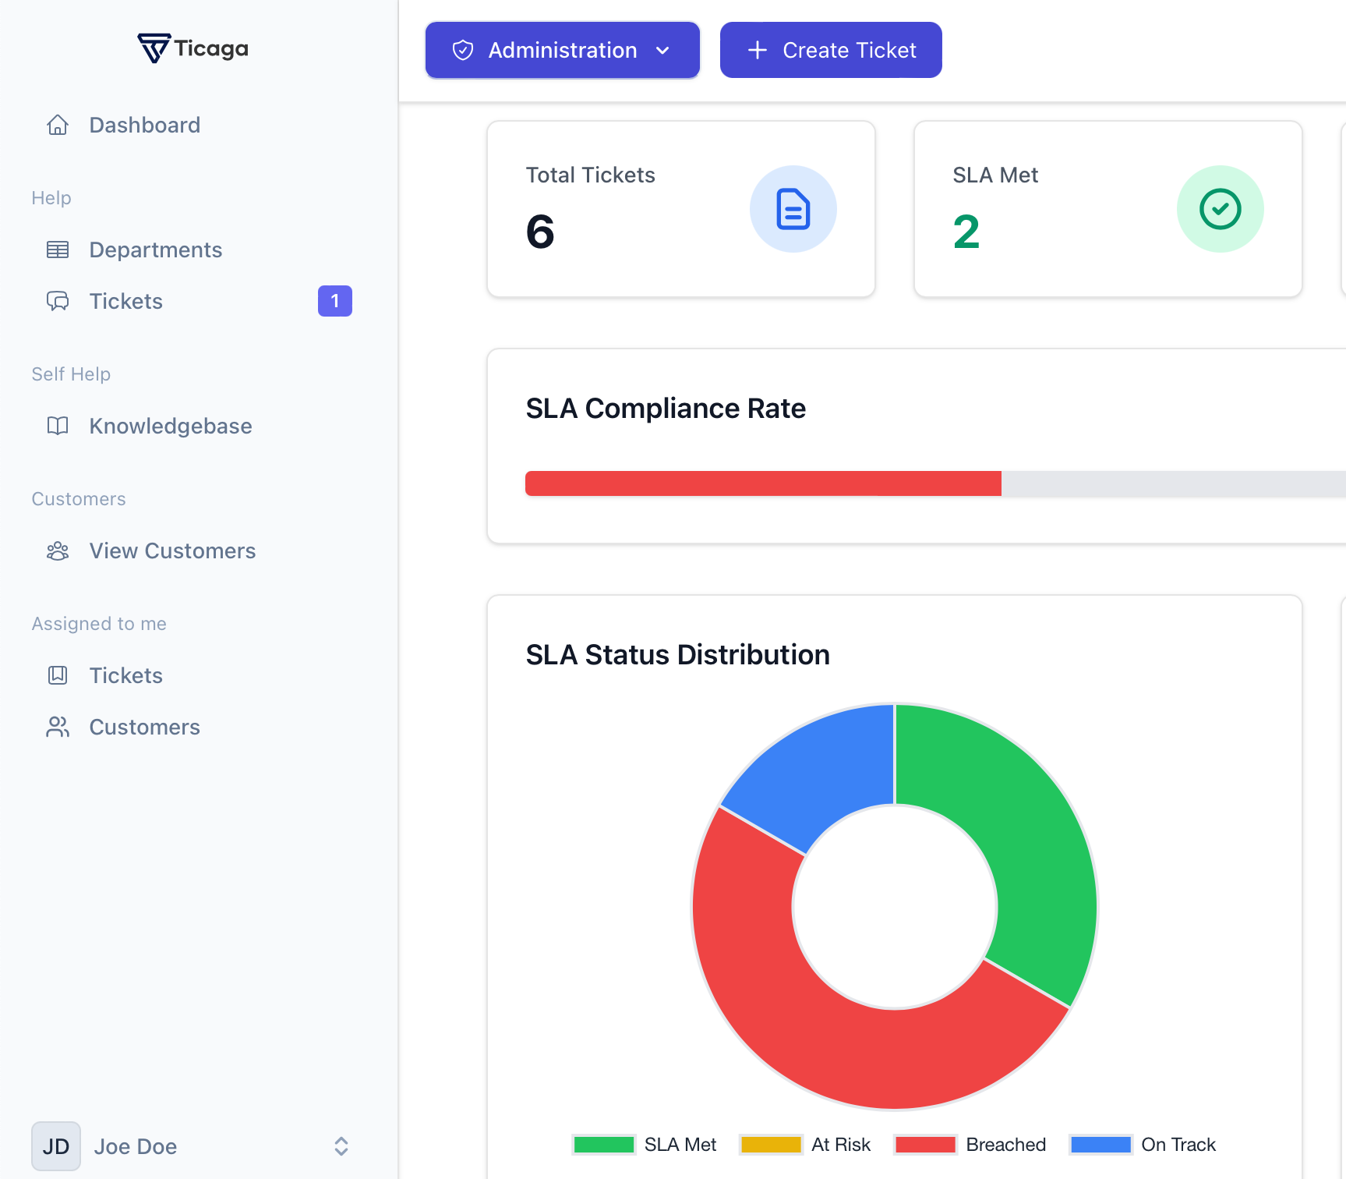
Task: Toggle At Risk legend item
Action: coord(805,1145)
